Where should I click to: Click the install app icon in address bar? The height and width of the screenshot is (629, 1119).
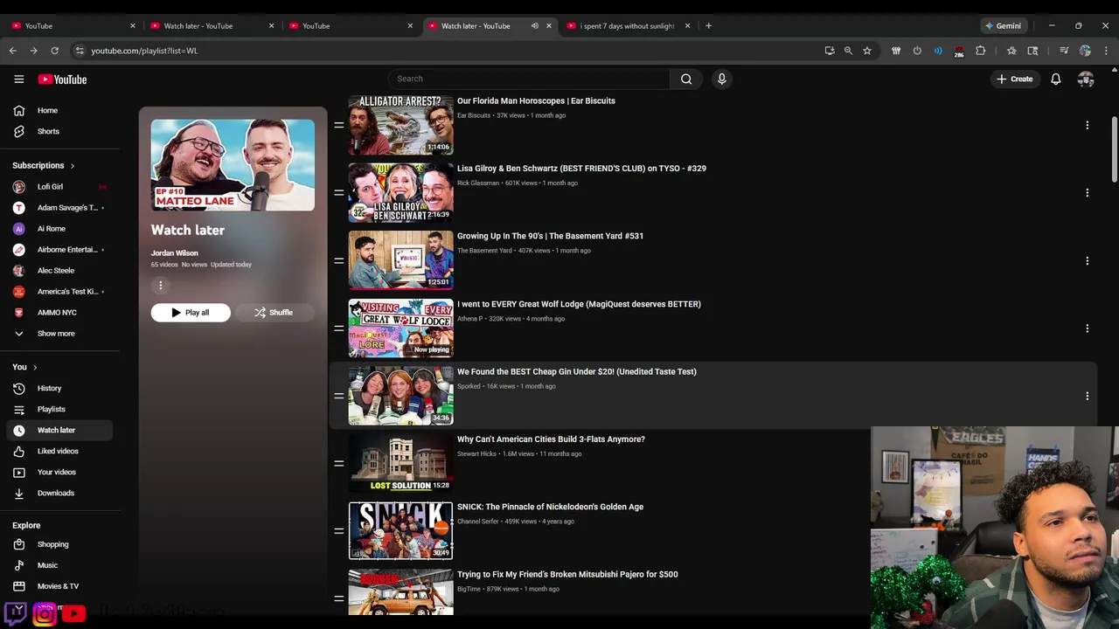pos(829,51)
